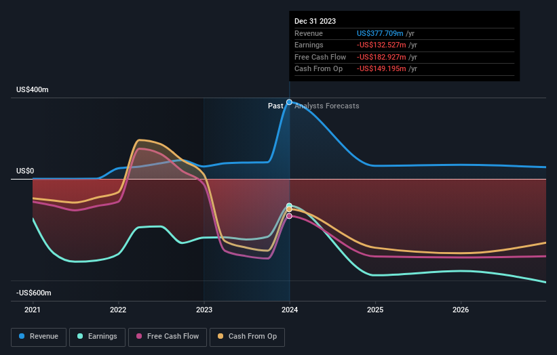This screenshot has width=557, height=355.
Task: Click the 2024 x-axis label
Action: click(x=290, y=310)
